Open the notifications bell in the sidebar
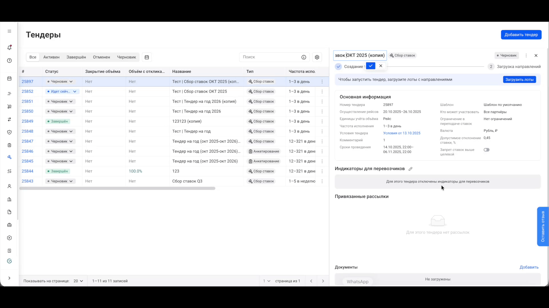The height and width of the screenshot is (308, 549). 9,48
